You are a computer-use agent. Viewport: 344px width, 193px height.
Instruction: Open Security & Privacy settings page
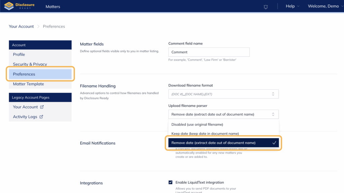[x=30, y=64]
